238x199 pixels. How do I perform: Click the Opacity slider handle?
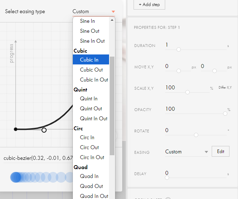coord(225,114)
